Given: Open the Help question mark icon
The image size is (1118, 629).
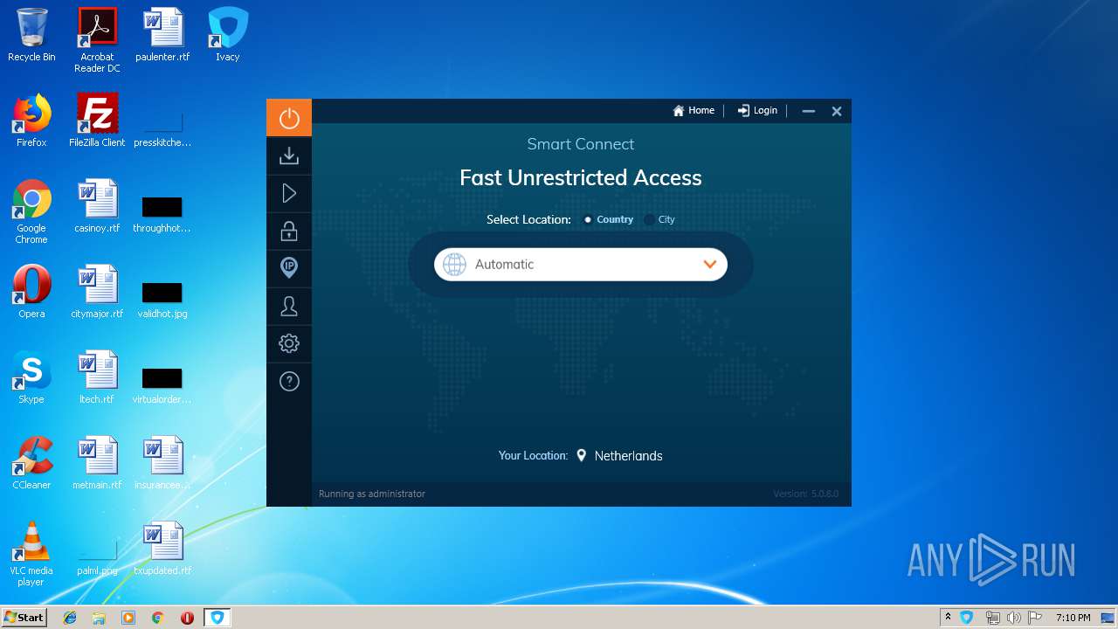Looking at the screenshot, I should click(x=289, y=381).
